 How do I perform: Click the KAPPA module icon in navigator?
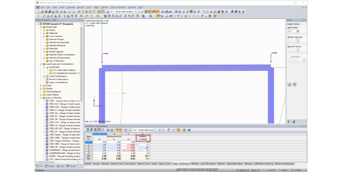tap(47, 156)
